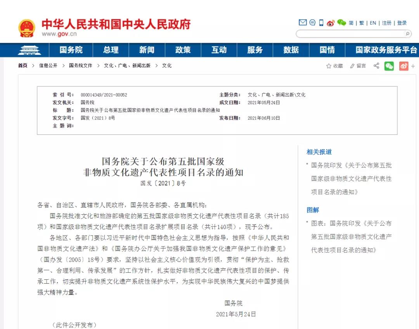Share article via red Weibo square button
Viewport: 419px width, 329px height.
coord(403,66)
